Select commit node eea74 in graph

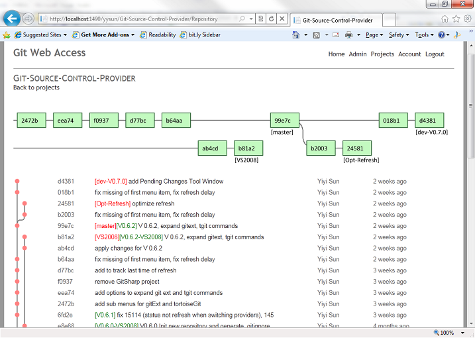pos(68,121)
